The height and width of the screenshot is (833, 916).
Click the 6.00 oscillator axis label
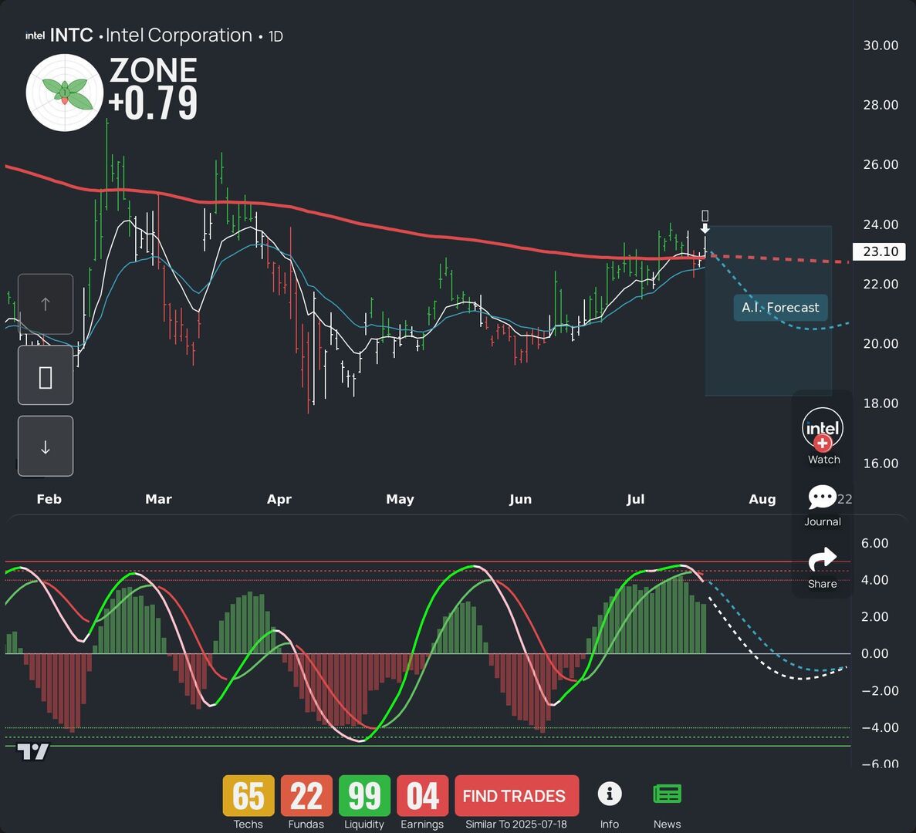874,544
